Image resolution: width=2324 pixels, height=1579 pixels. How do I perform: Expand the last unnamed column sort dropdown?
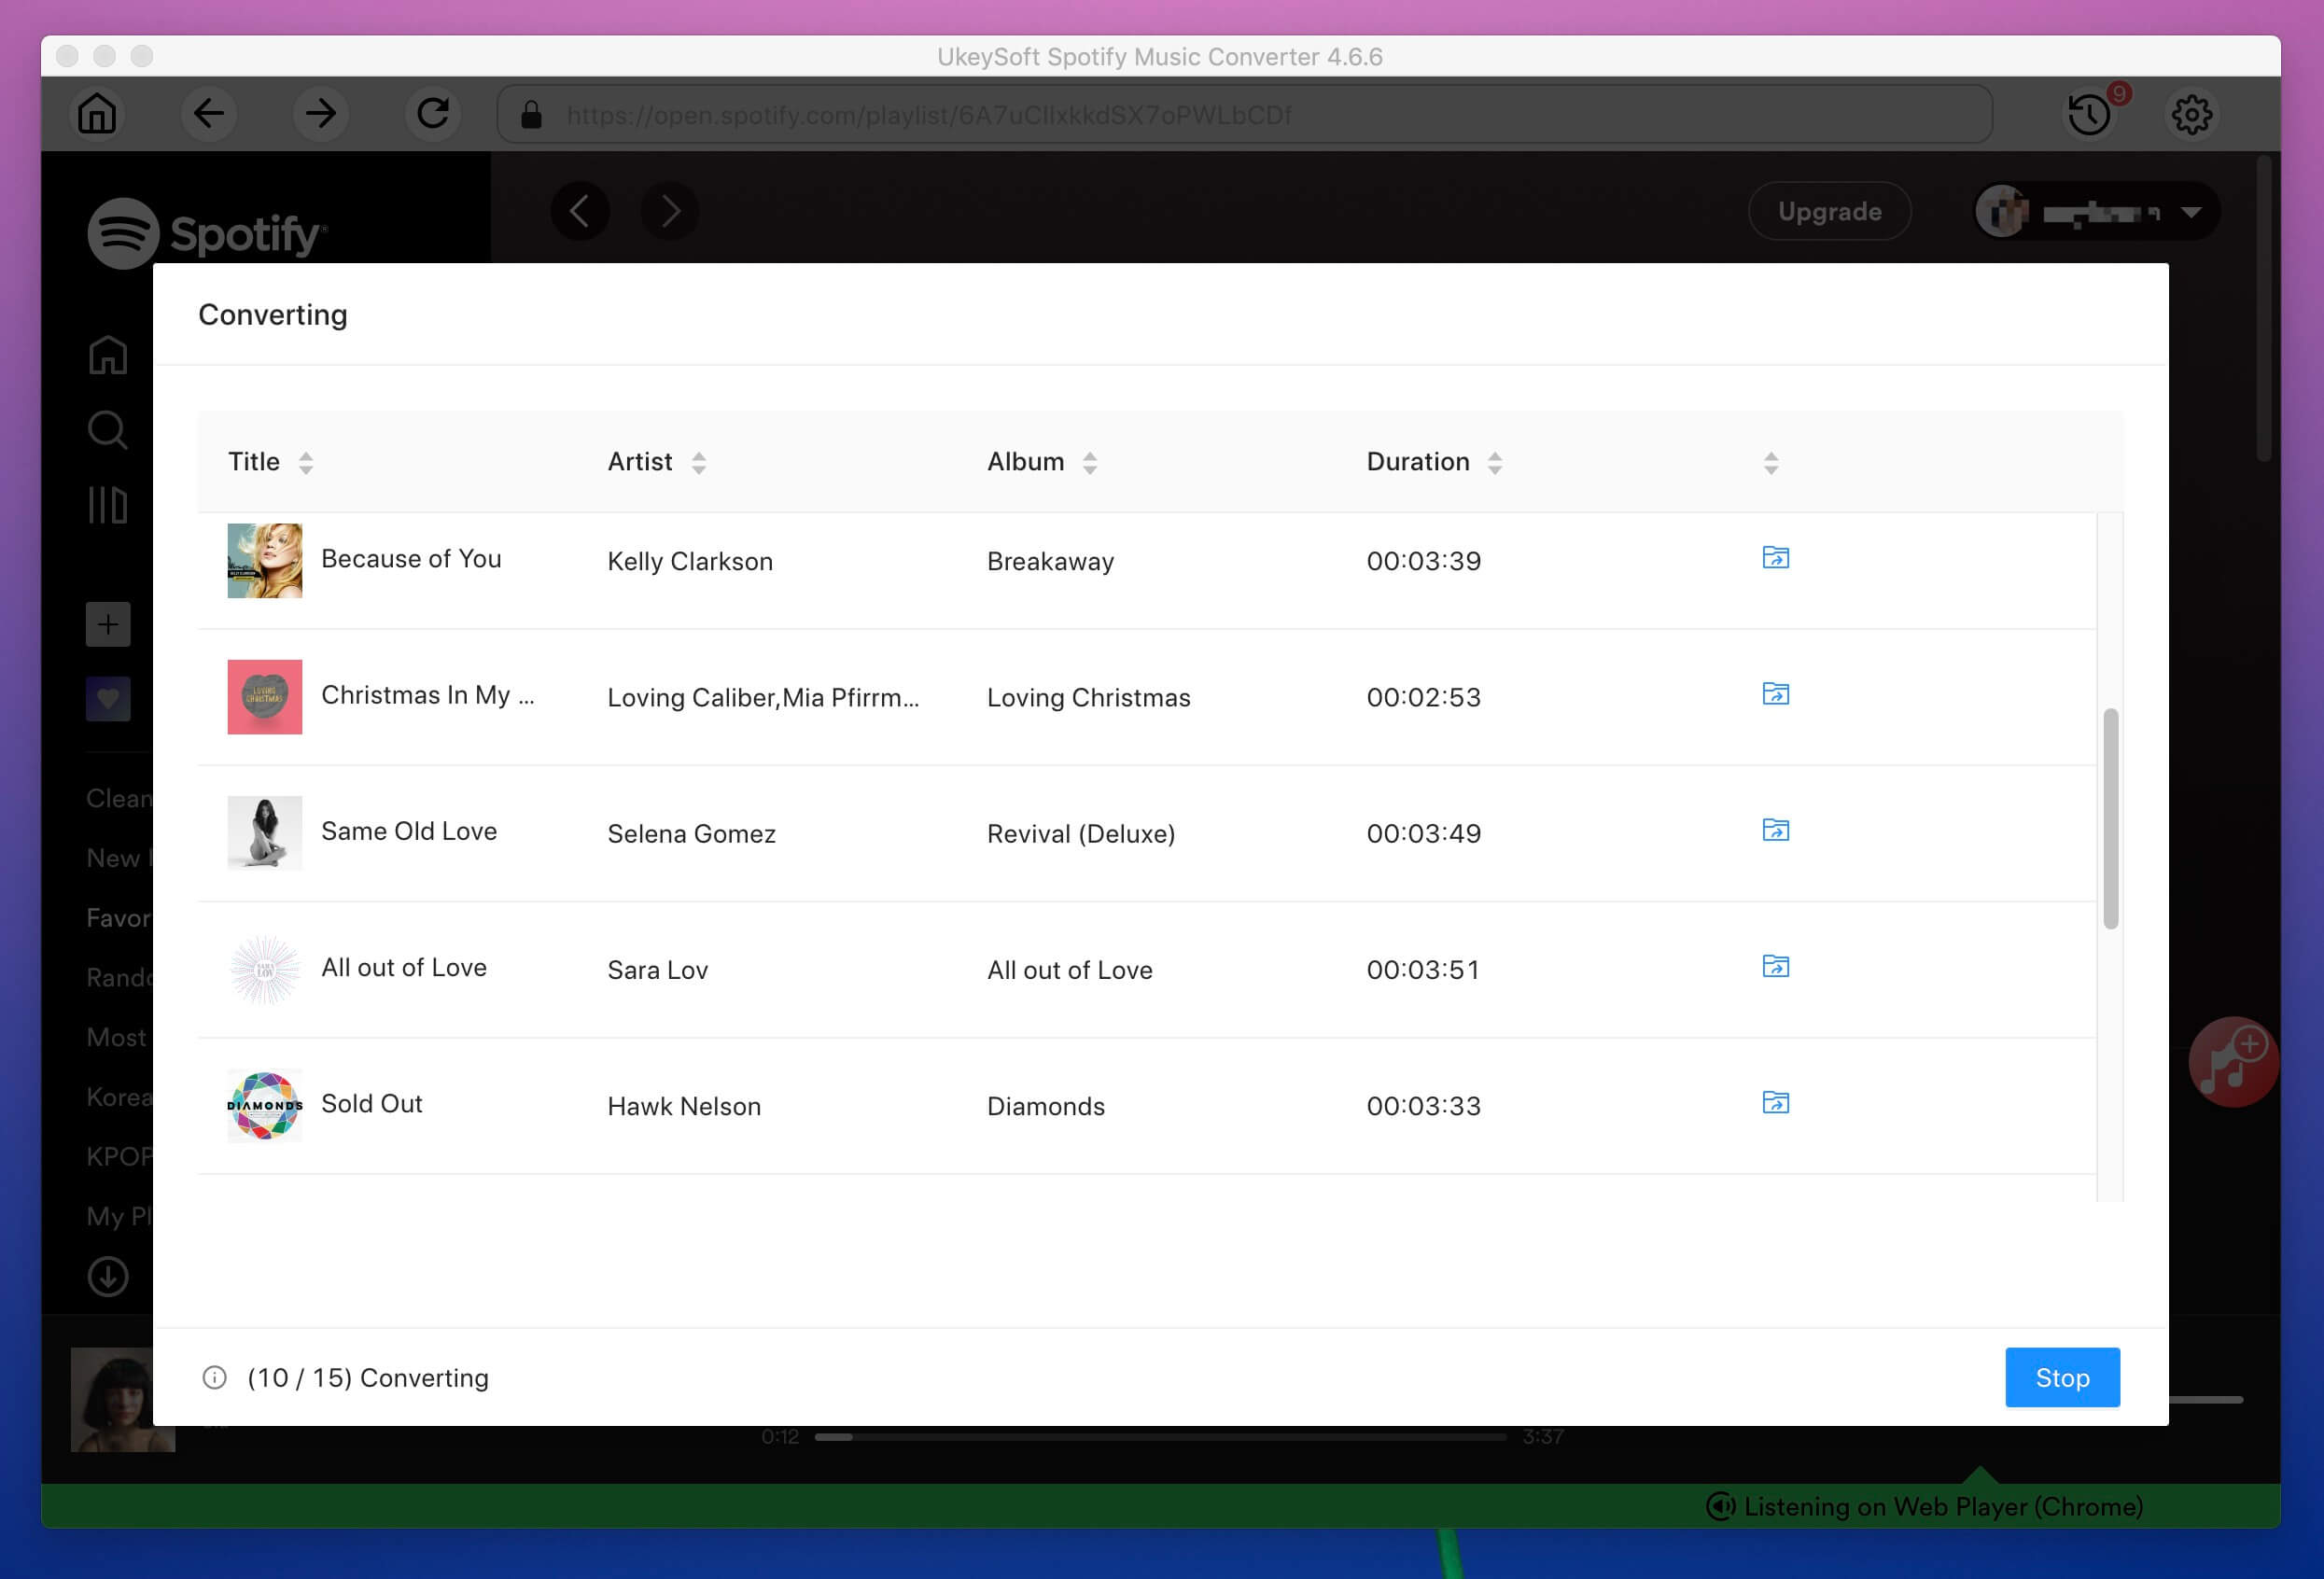(x=1772, y=460)
